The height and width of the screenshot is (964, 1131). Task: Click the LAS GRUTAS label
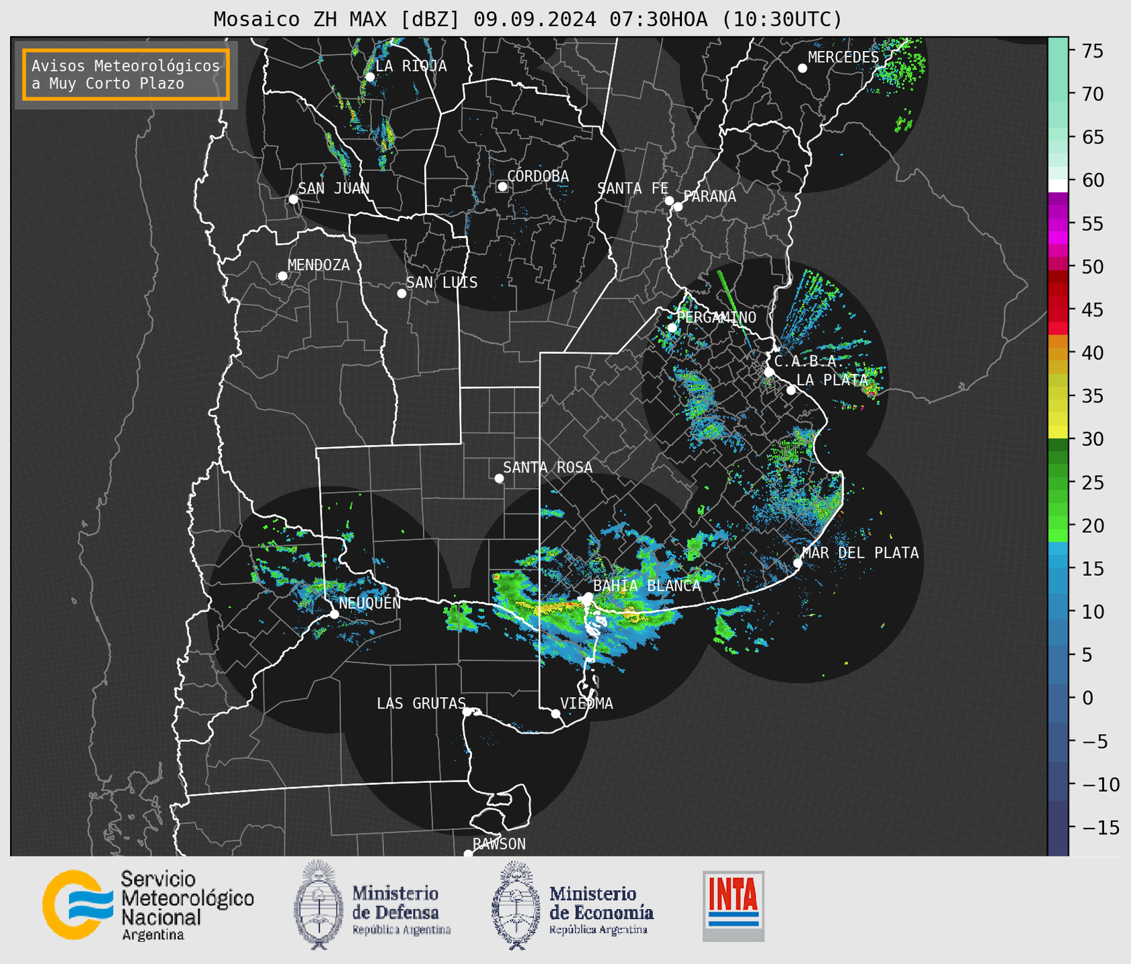[x=421, y=703]
